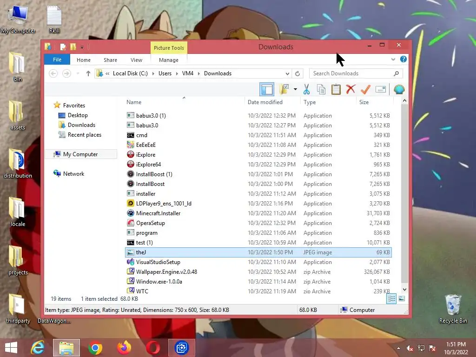The width and height of the screenshot is (476, 357).
Task: Sort by the Type column header
Action: point(310,102)
